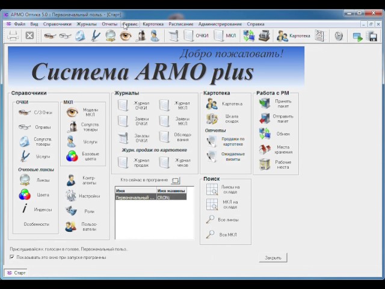Open the Справочники menu
The width and height of the screenshot is (385, 289).
57,24
